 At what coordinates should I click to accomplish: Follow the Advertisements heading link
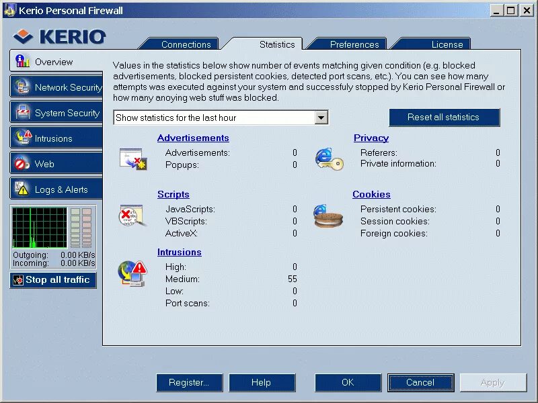[x=193, y=138]
